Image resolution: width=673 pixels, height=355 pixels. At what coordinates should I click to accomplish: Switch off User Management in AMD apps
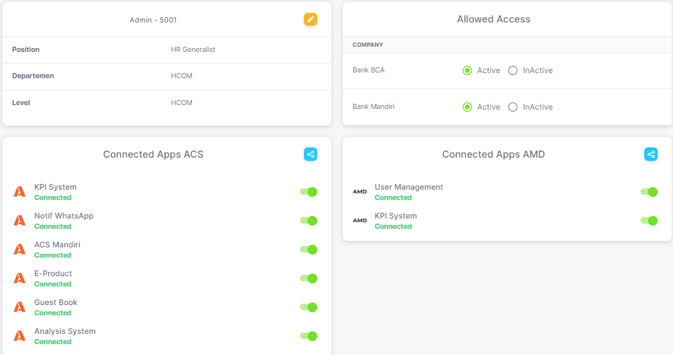(649, 192)
